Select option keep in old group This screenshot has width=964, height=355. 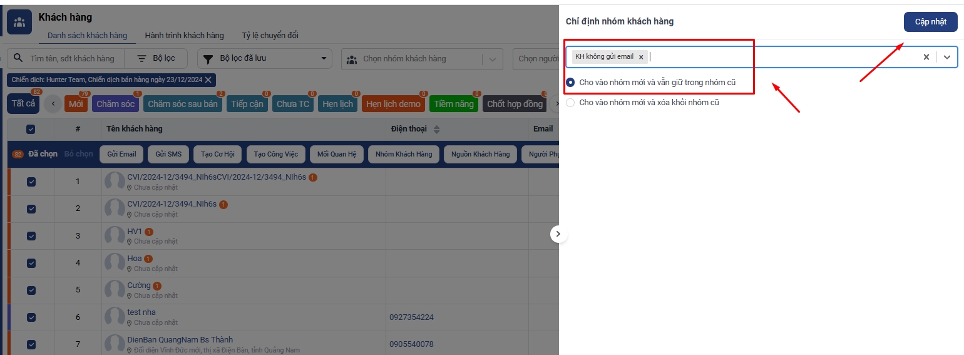[570, 83]
